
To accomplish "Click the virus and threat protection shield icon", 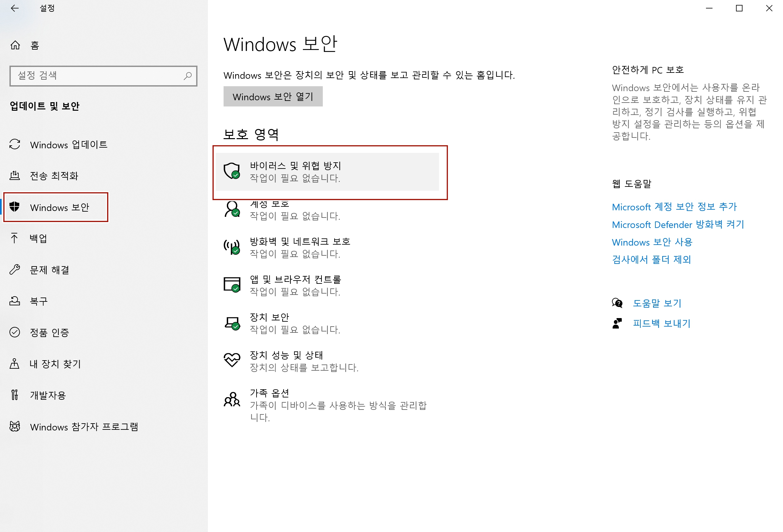I will (232, 171).
